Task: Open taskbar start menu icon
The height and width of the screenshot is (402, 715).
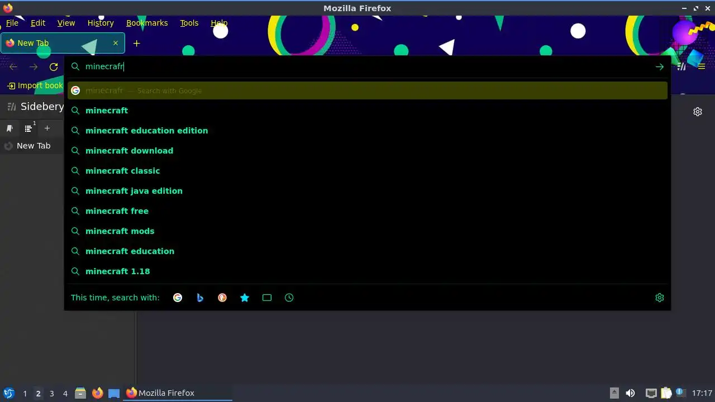Action: (9, 393)
